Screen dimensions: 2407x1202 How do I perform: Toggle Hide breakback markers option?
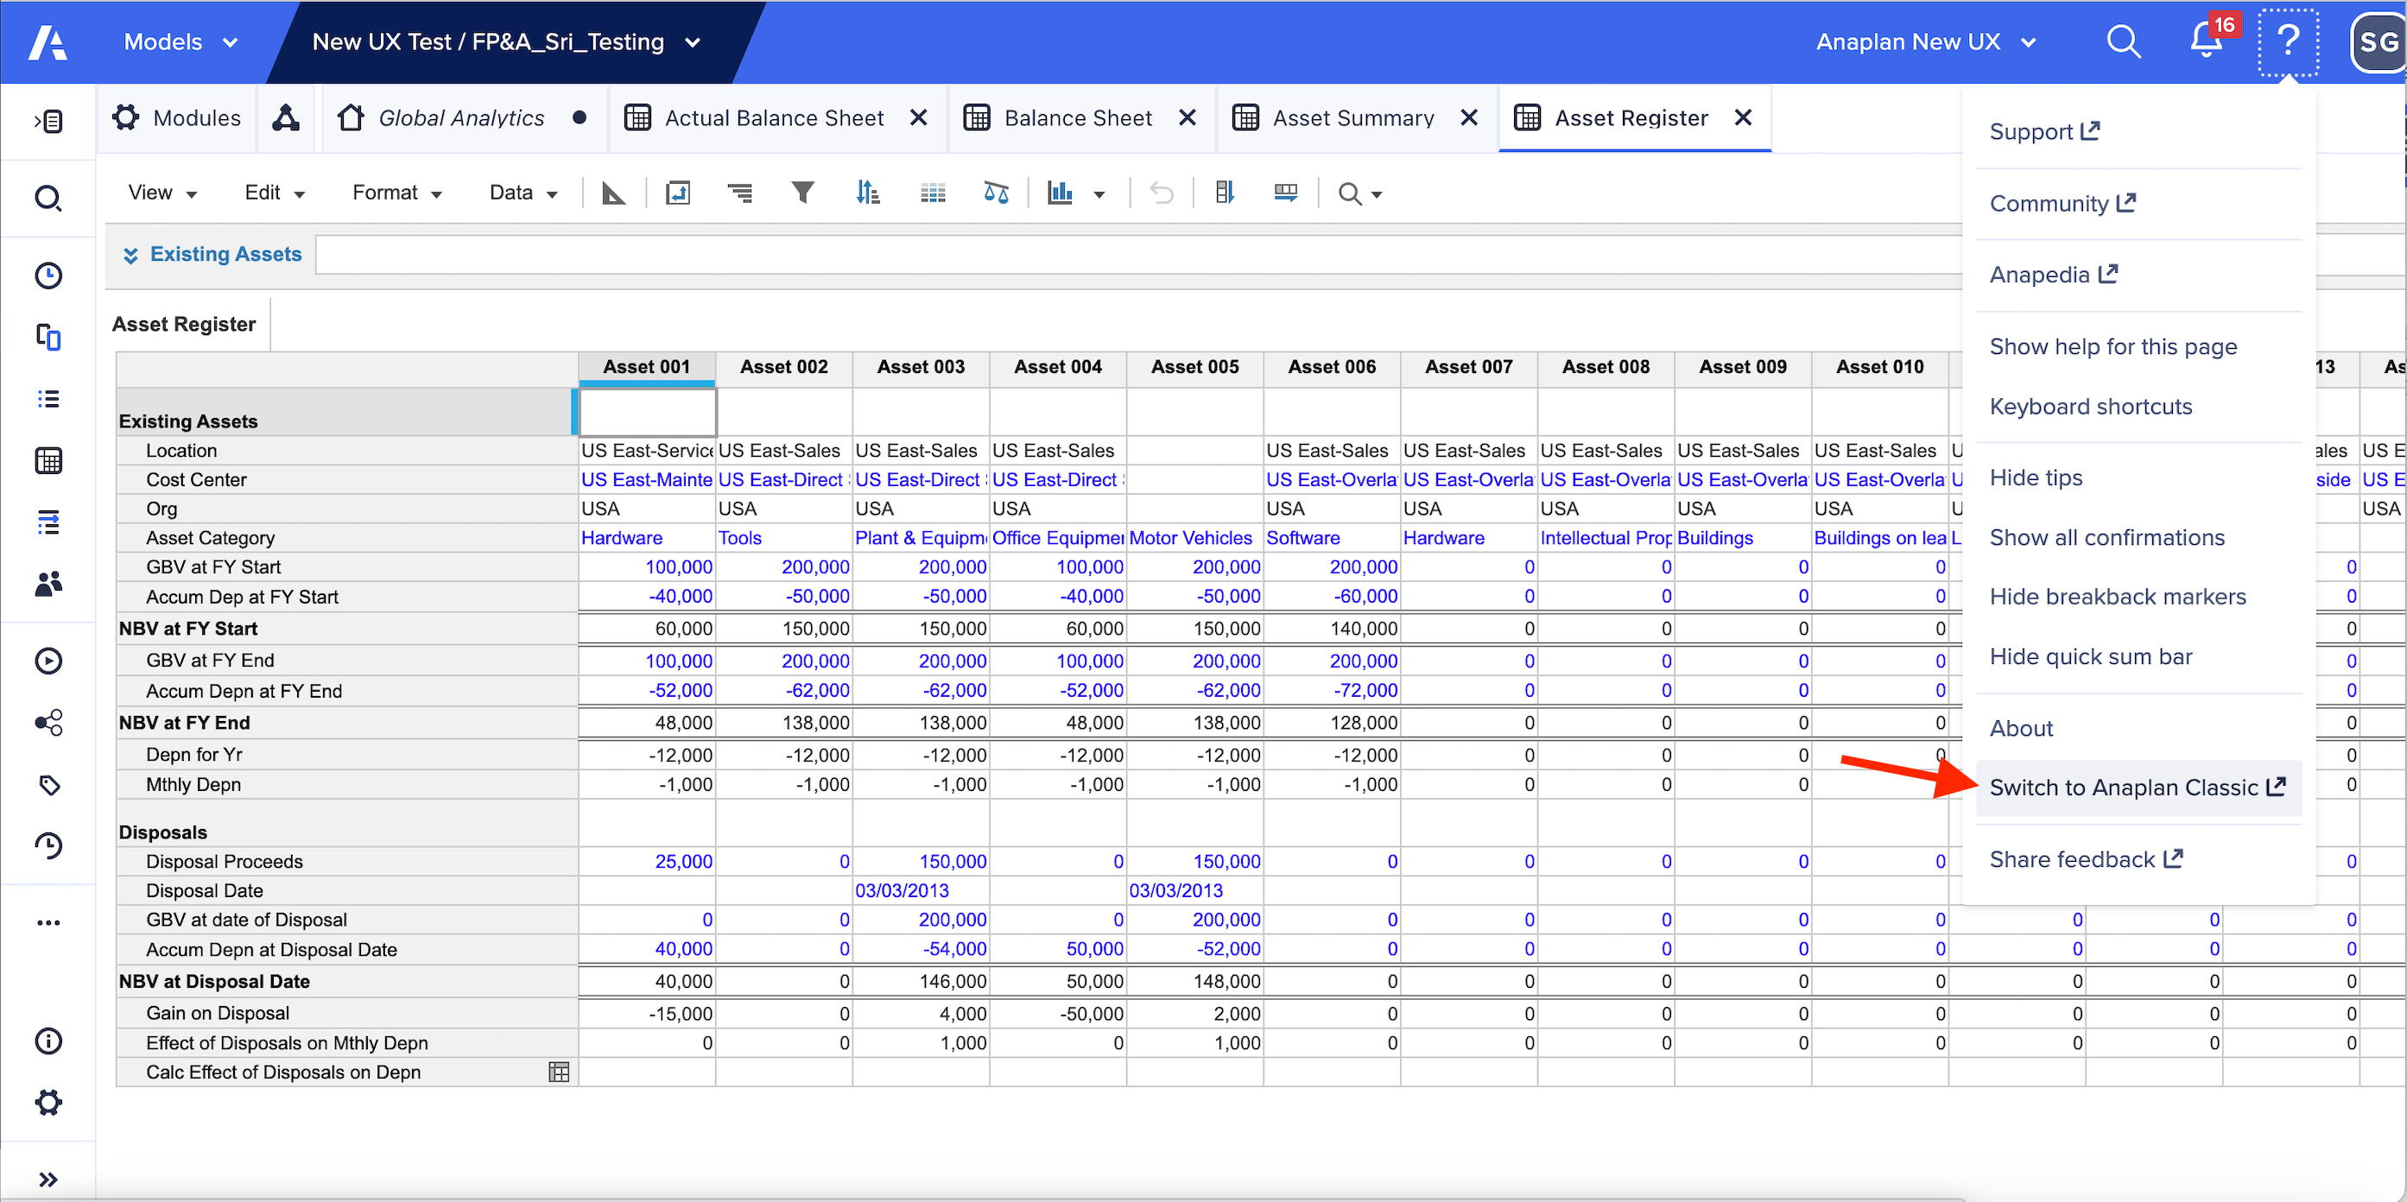(x=2117, y=596)
